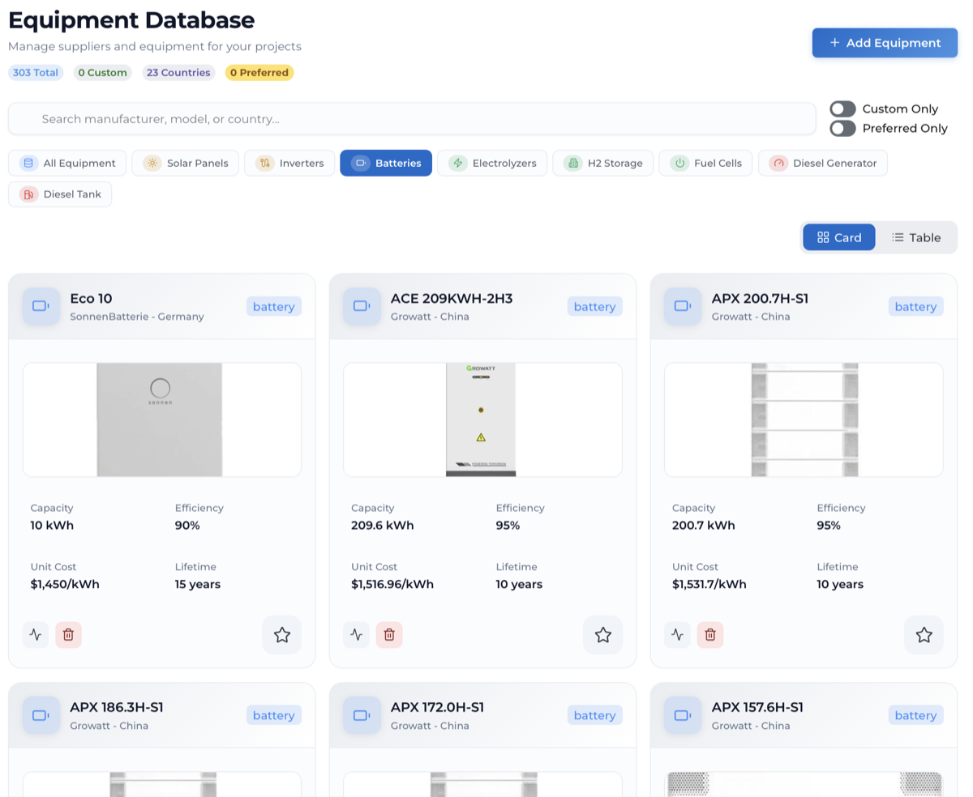This screenshot has height=797, width=973.
Task: Delete the ACE 209KWH-2H3 battery
Action: (x=389, y=635)
